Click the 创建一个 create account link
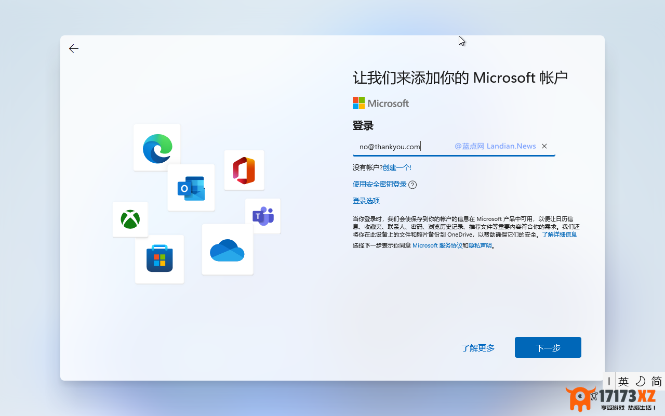Screen dimensions: 665x416 click(397, 167)
